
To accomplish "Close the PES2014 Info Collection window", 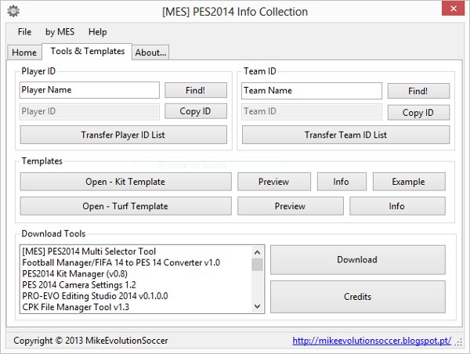I will coord(454,9).
